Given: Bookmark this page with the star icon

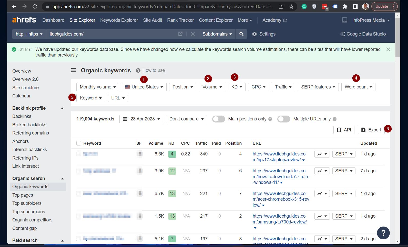Looking at the screenshot, I should [291, 7].
